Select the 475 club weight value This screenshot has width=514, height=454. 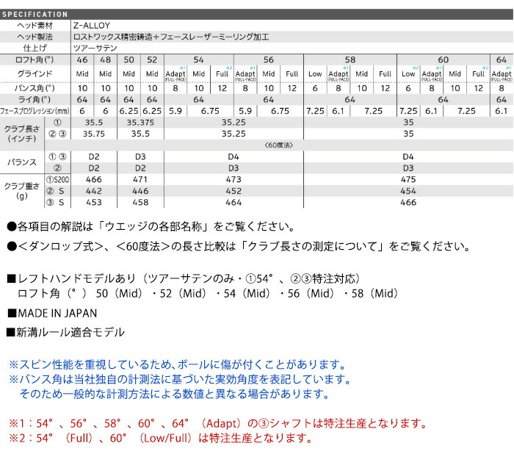tap(408, 179)
